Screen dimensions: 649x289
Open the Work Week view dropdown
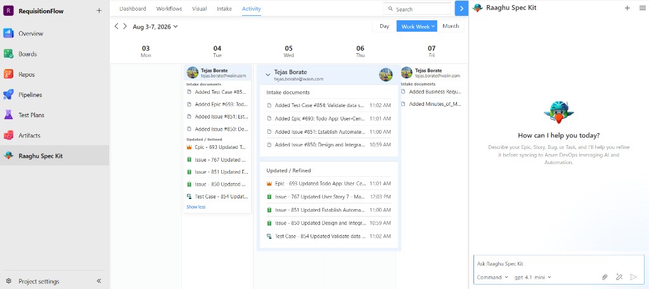click(x=417, y=26)
